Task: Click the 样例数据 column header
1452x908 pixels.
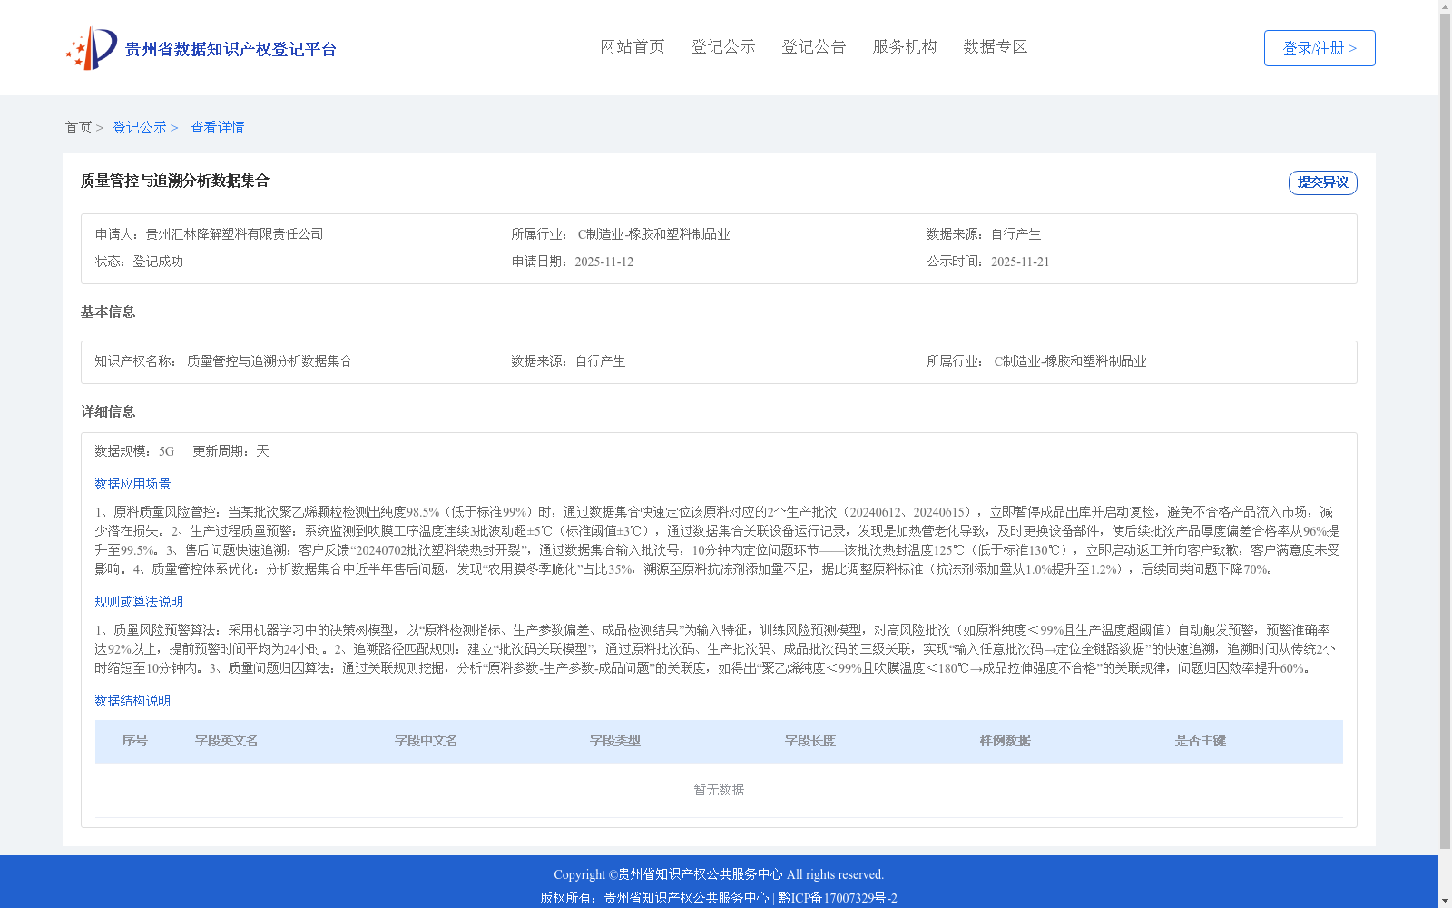Action: click(1005, 741)
